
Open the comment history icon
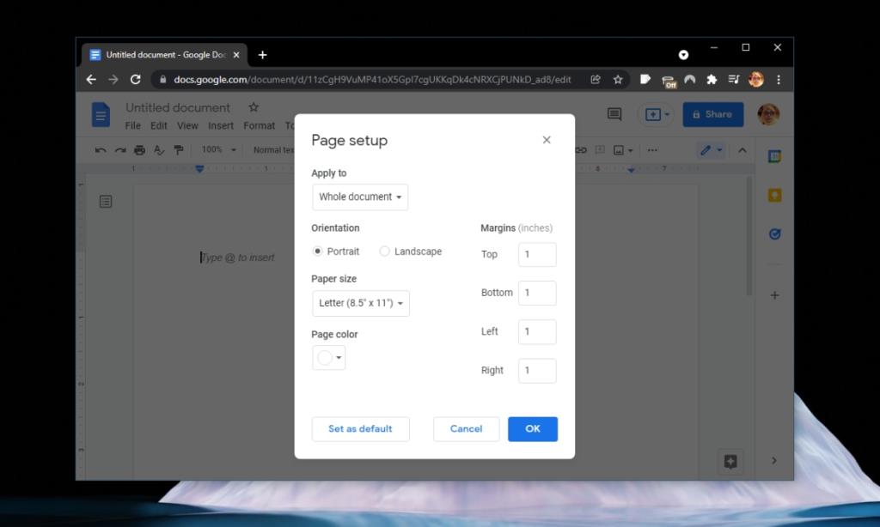[614, 114]
